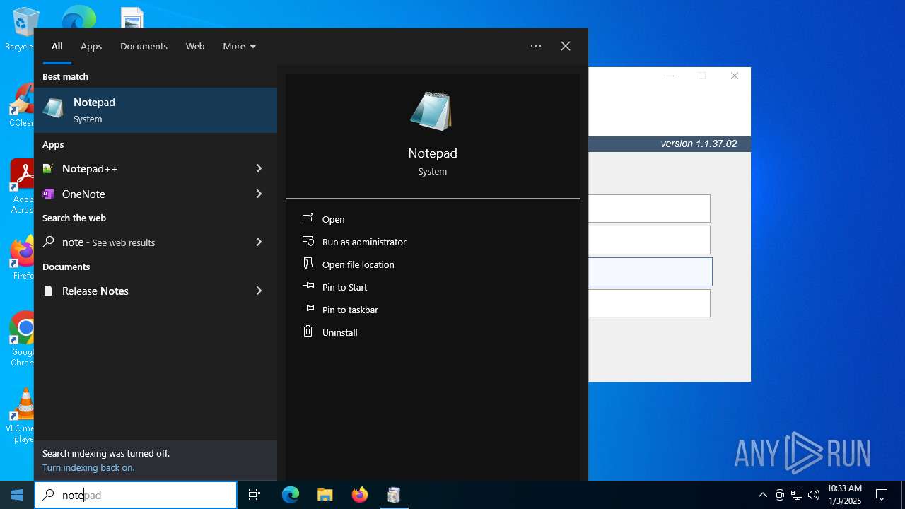The width and height of the screenshot is (905, 509).
Task: Open the search options ellipsis menu
Action: (536, 46)
